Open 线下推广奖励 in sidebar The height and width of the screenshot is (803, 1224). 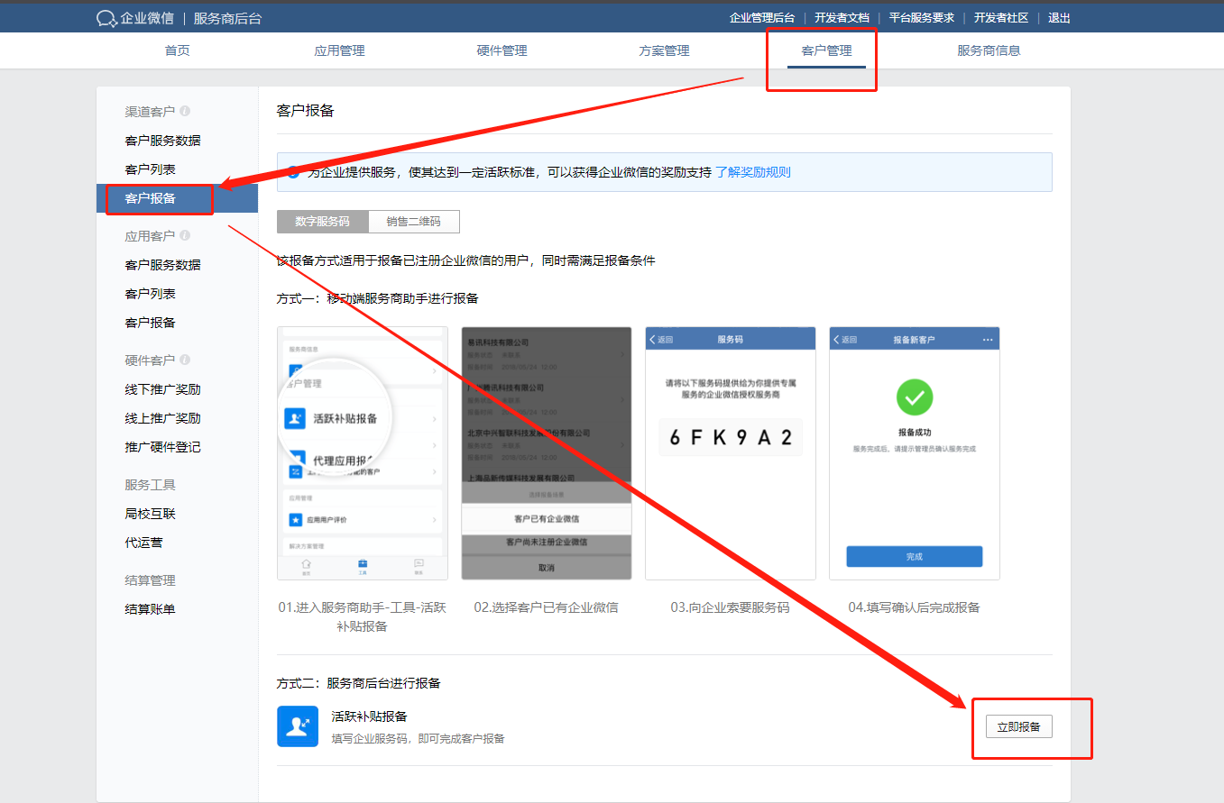(x=163, y=389)
